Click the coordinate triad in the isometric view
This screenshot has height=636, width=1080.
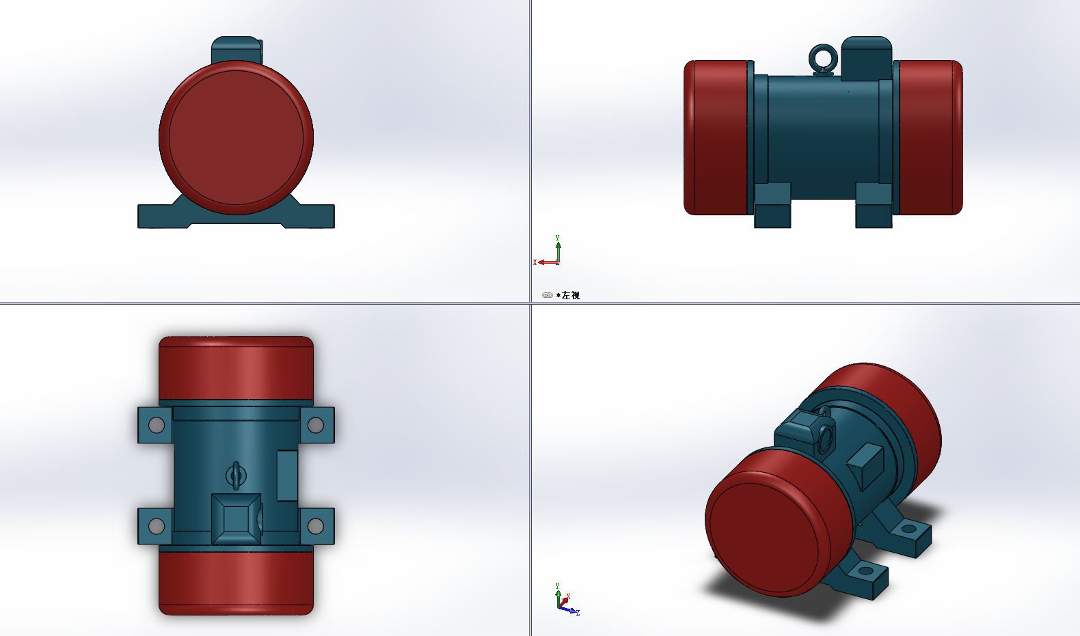pos(567,600)
